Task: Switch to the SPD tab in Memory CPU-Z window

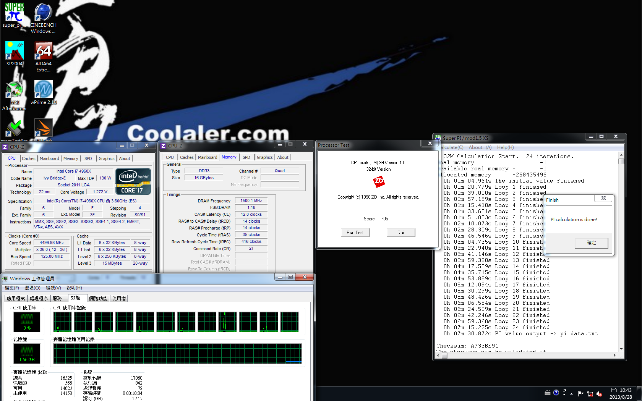Action: tap(246, 157)
